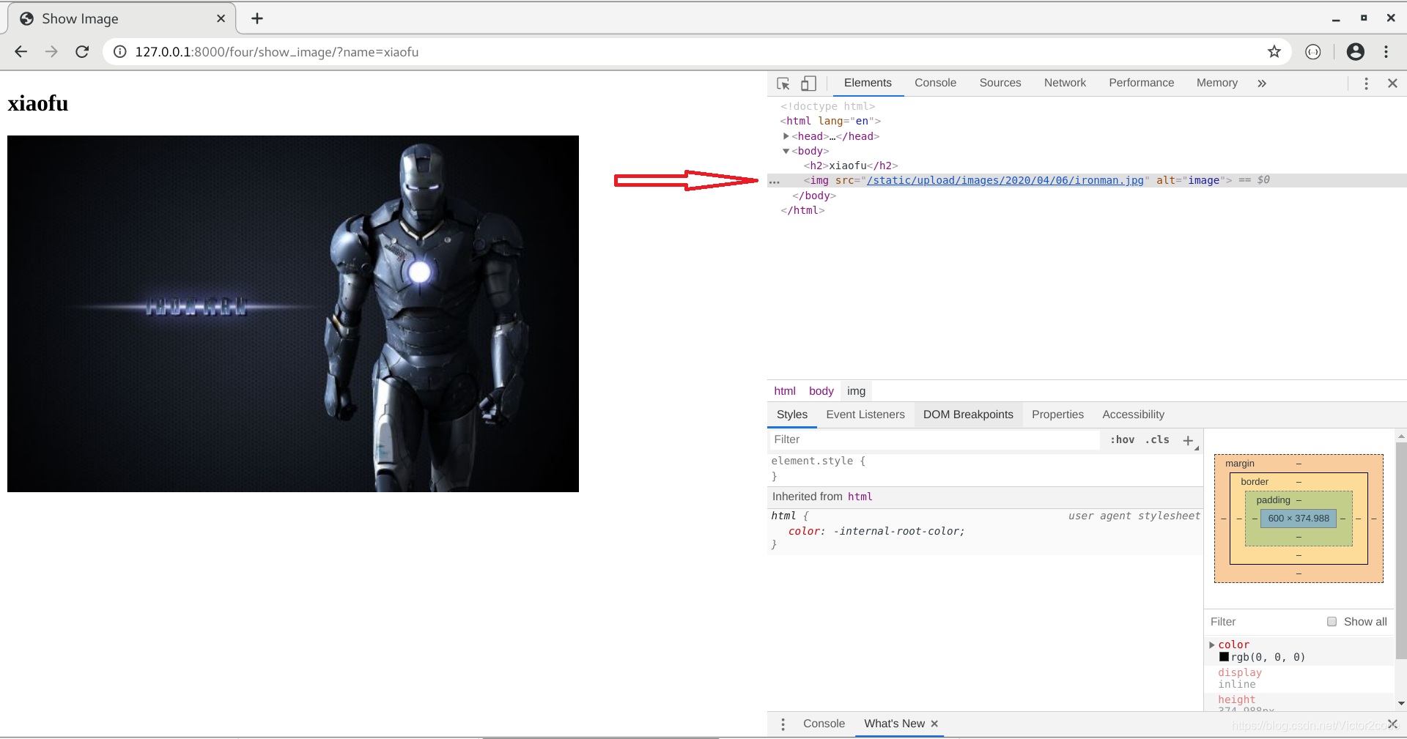Open the Properties pane tab
This screenshot has width=1407, height=739.
[x=1057, y=415]
